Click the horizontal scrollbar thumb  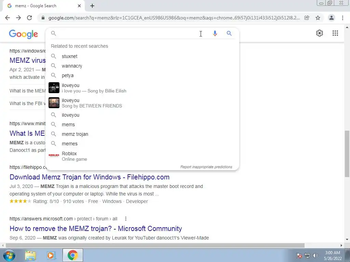click(155, 246)
